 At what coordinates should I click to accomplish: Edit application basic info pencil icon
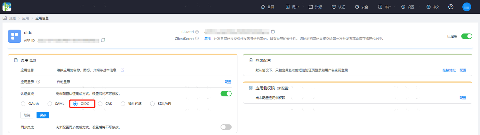[122, 70]
